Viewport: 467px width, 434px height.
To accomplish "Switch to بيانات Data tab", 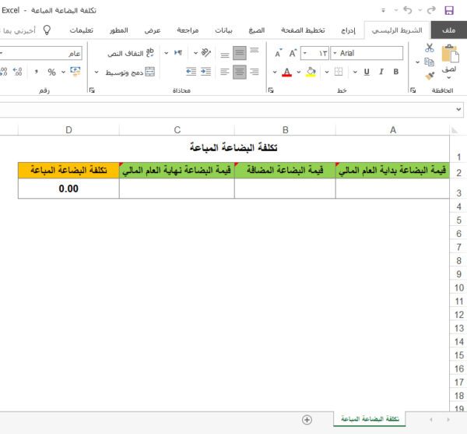I will pos(223,30).
